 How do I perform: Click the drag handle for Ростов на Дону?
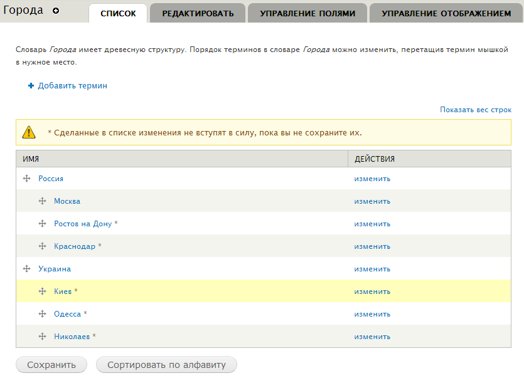click(x=43, y=224)
